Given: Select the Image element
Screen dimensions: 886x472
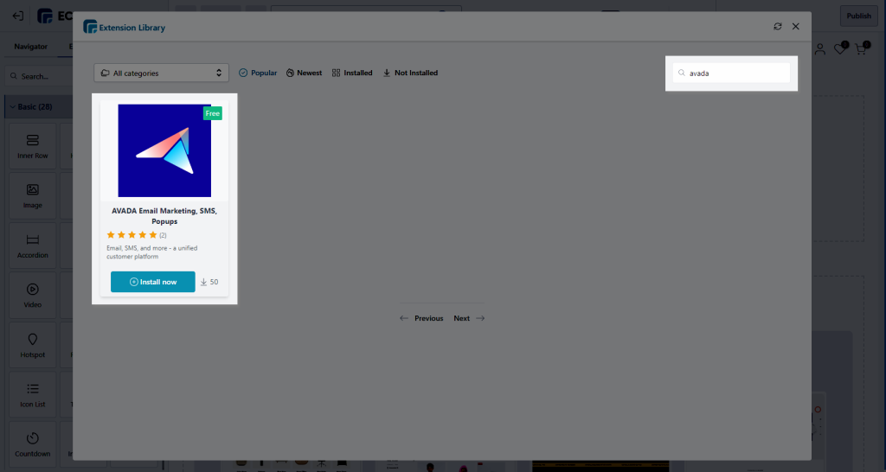Looking at the screenshot, I should [33, 196].
